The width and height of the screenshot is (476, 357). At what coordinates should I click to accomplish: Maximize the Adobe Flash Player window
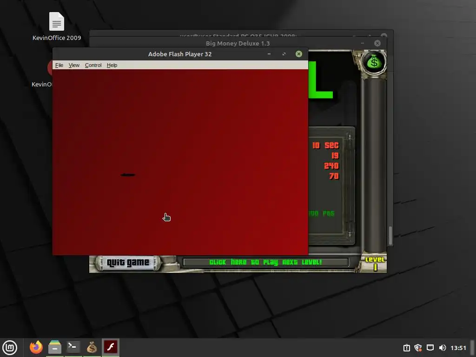tap(284, 54)
